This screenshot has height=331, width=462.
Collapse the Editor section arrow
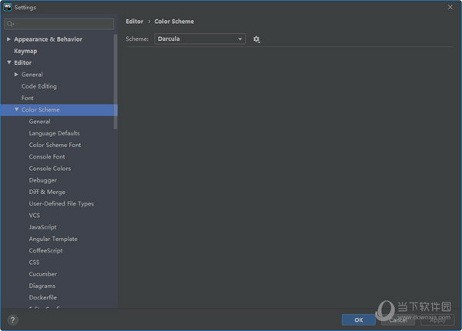8,62
